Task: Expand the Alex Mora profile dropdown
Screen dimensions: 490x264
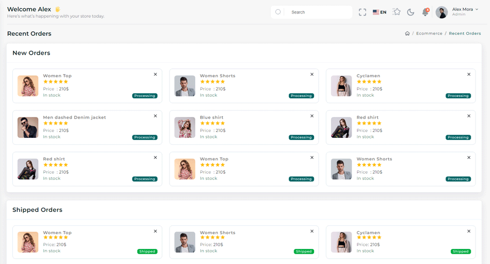Action: 477,10
